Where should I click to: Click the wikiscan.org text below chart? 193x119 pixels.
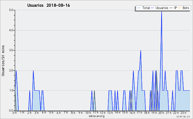96,116
